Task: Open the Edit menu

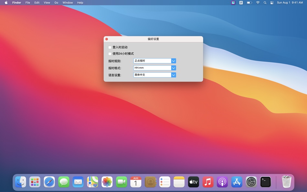Action: [x=37, y=3]
